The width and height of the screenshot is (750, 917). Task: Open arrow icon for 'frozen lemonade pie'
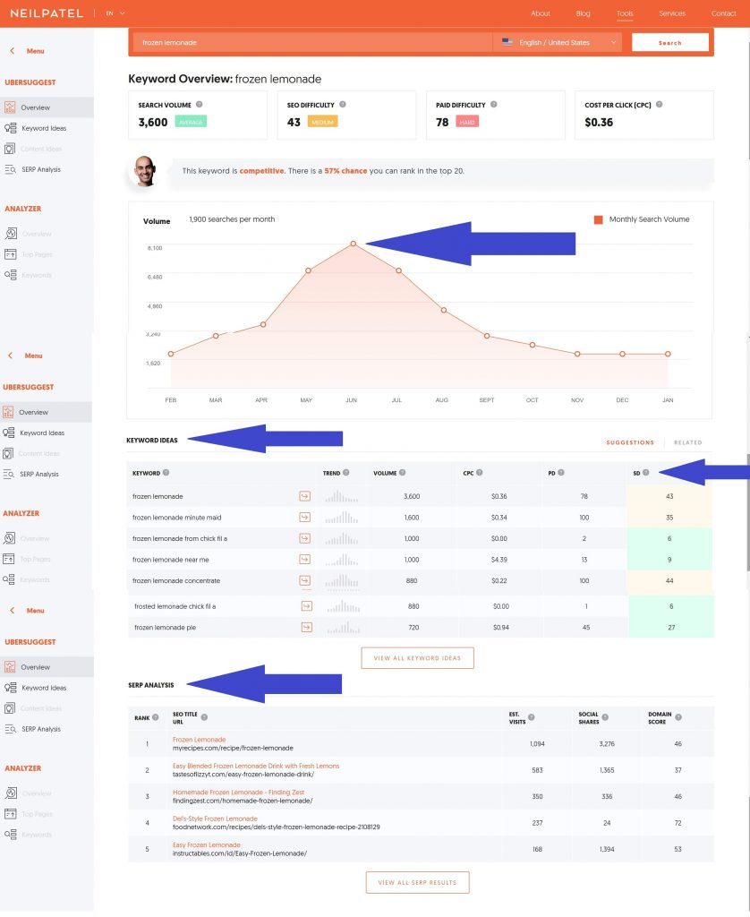[x=306, y=627]
